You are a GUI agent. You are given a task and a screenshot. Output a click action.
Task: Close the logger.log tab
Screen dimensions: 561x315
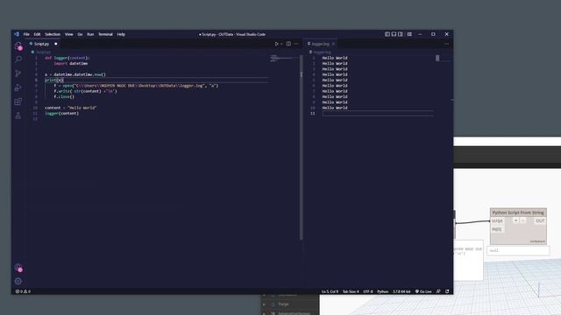click(333, 44)
